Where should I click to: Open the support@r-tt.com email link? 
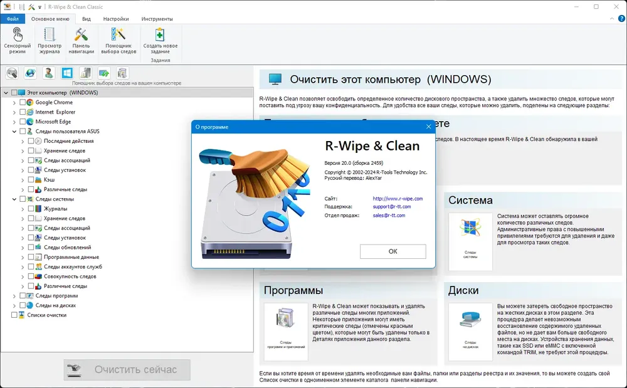(391, 207)
